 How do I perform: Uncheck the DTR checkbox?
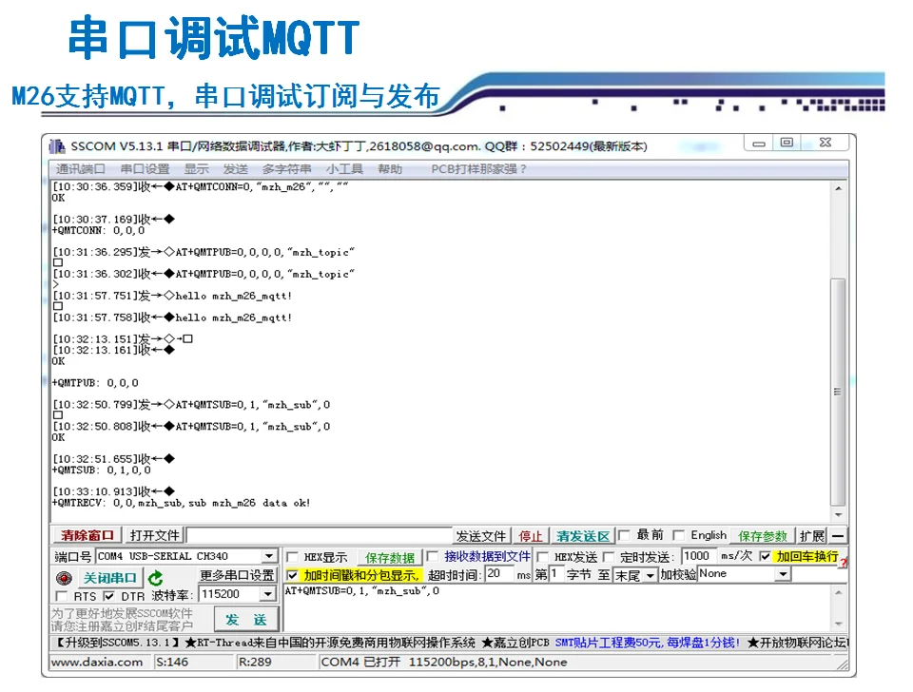pyautogui.click(x=108, y=596)
